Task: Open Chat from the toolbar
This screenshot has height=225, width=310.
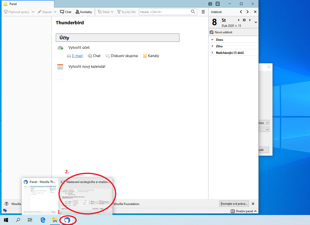Action: (66, 12)
